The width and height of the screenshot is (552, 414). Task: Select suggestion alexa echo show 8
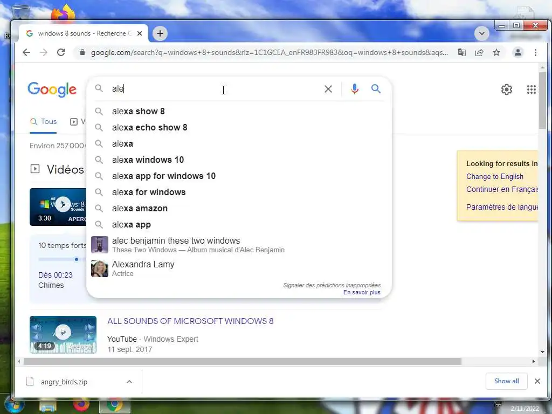[239, 127]
